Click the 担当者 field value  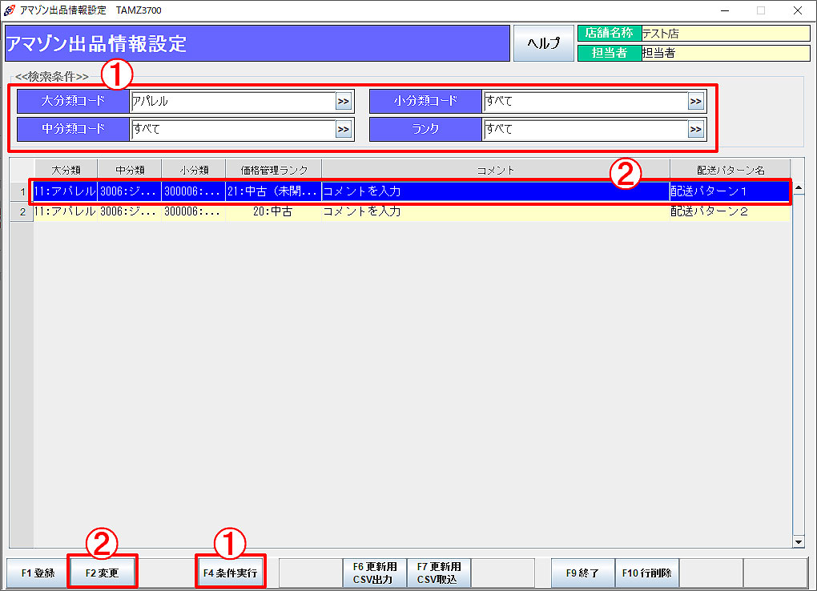point(726,53)
